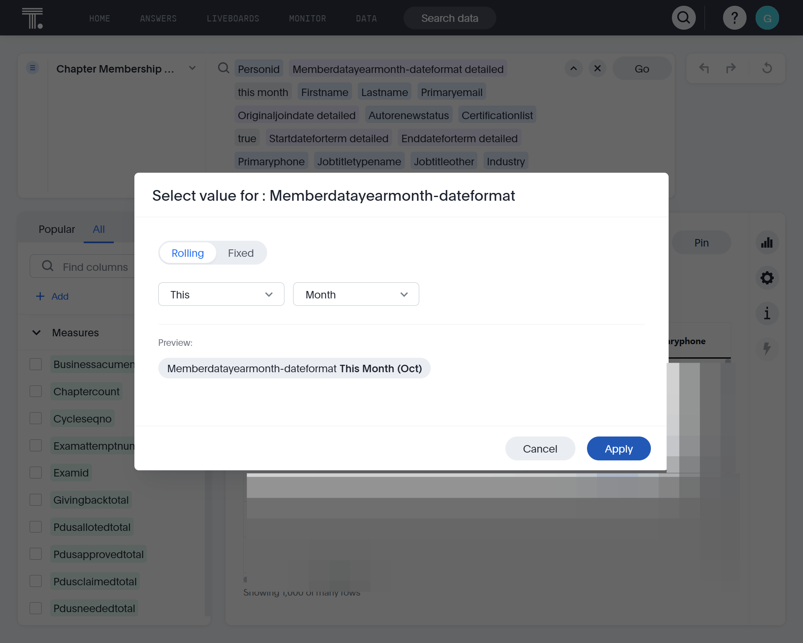803x643 pixels.
Task: Click the redo arrow icon
Action: pyautogui.click(x=731, y=68)
